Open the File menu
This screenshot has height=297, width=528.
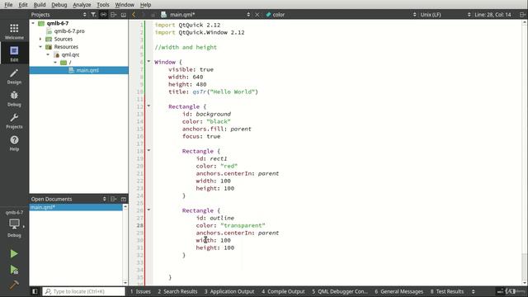8,5
